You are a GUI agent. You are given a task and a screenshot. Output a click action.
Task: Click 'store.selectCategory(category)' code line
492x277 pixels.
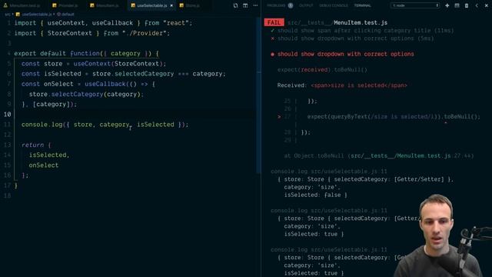coord(86,94)
